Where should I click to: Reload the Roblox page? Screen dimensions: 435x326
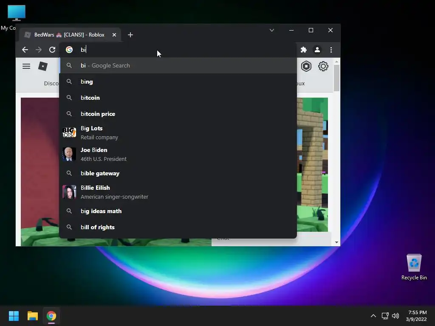52,50
